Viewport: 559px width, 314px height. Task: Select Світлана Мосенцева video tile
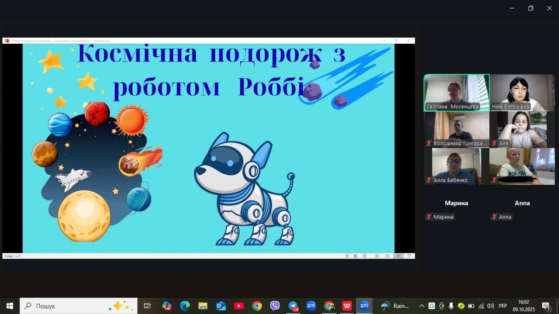(456, 93)
